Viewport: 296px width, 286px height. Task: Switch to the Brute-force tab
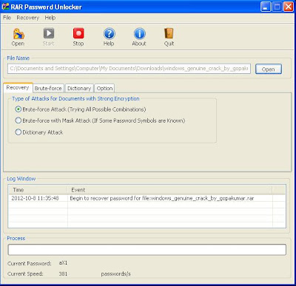[48, 88]
